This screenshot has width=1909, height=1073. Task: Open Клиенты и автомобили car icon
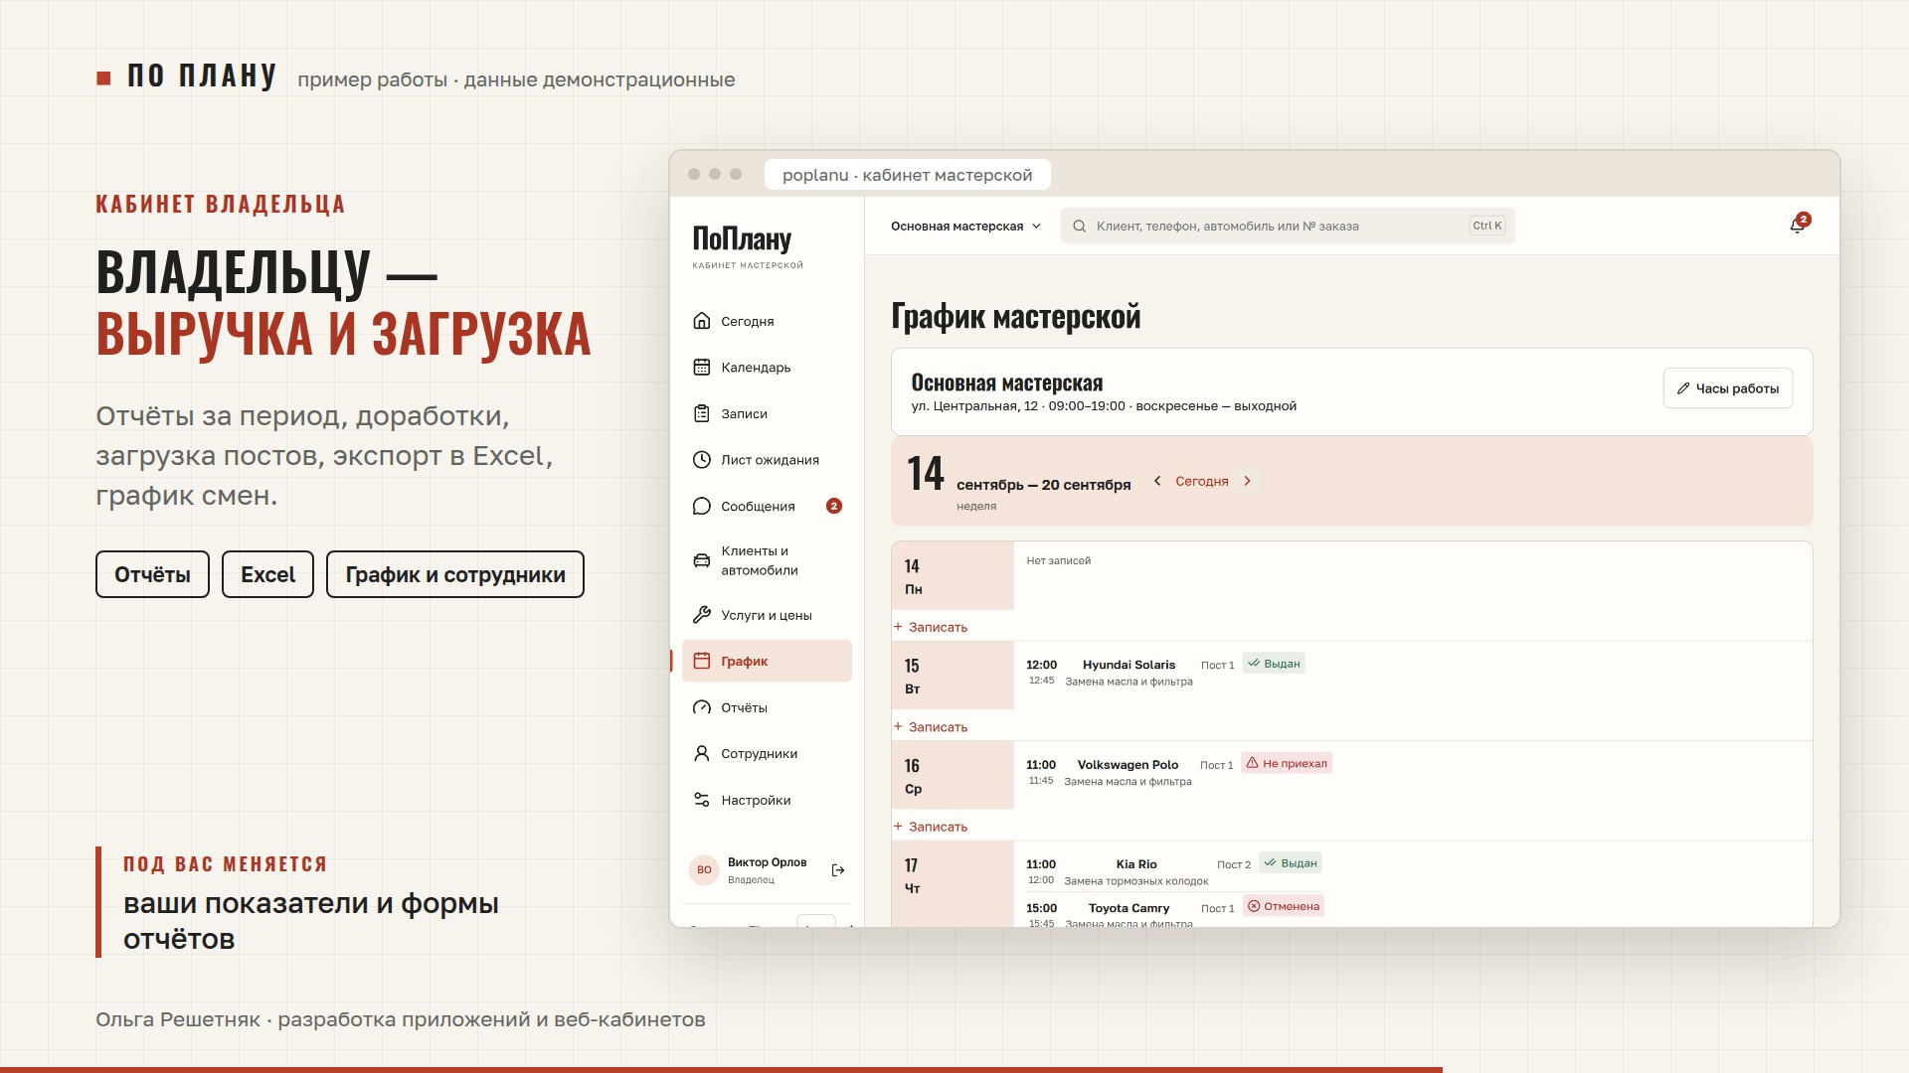click(702, 560)
